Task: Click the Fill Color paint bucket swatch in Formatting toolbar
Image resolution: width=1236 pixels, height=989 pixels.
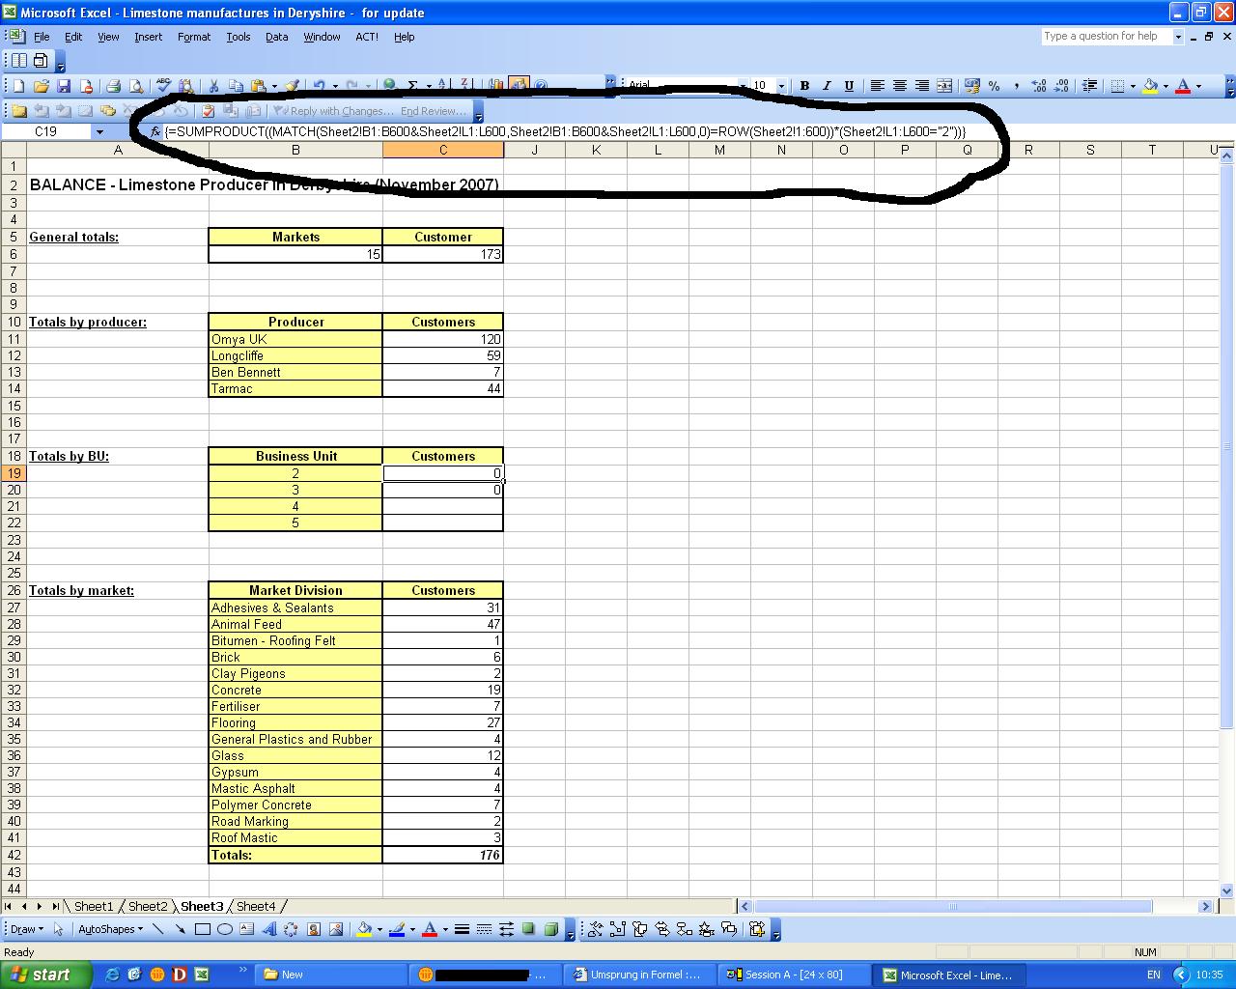Action: [1150, 86]
